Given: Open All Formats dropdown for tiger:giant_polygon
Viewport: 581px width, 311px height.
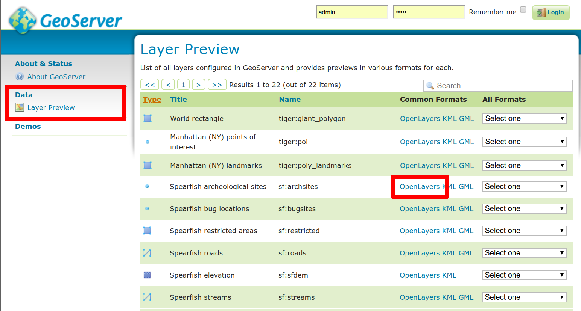Looking at the screenshot, I should pyautogui.click(x=525, y=118).
